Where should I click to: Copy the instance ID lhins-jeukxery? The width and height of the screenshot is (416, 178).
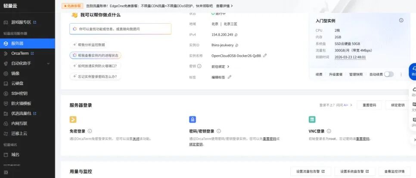pyautogui.click(x=237, y=45)
